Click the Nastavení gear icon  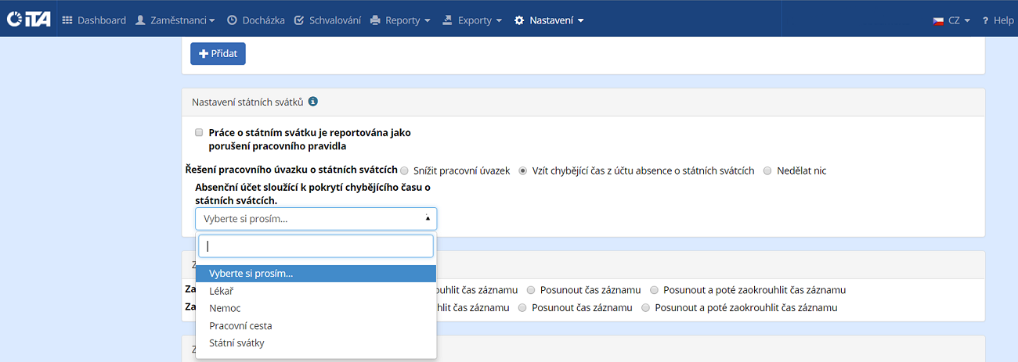[519, 20]
